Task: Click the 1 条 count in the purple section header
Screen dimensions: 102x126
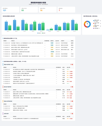Action: (x=72, y=114)
